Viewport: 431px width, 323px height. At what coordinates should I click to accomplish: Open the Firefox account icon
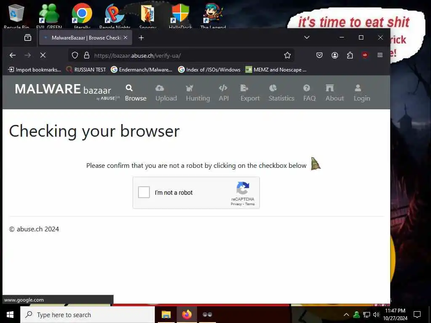pyautogui.click(x=335, y=55)
